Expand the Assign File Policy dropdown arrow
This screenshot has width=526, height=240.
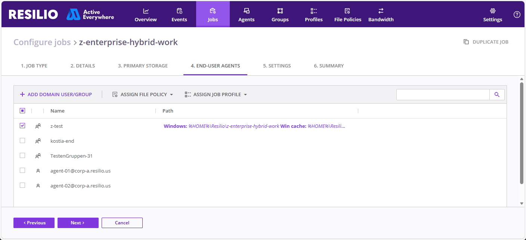[171, 95]
